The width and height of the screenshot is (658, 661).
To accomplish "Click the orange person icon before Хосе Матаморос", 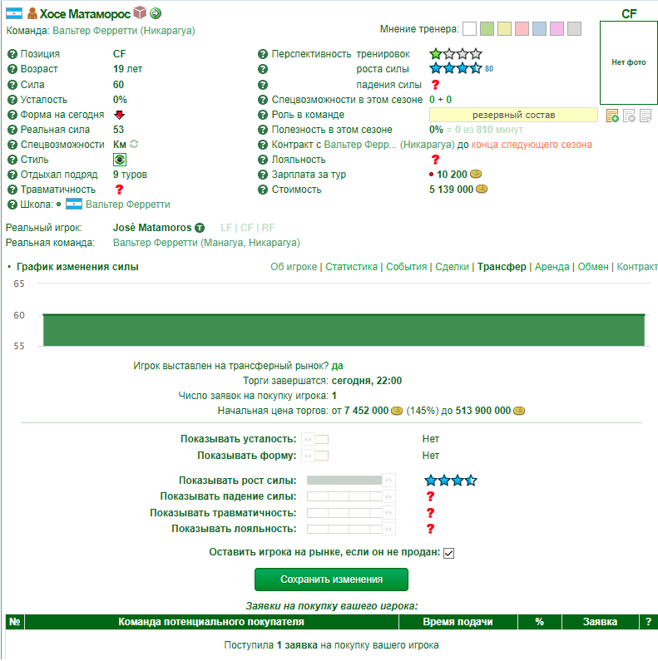I will point(32,13).
